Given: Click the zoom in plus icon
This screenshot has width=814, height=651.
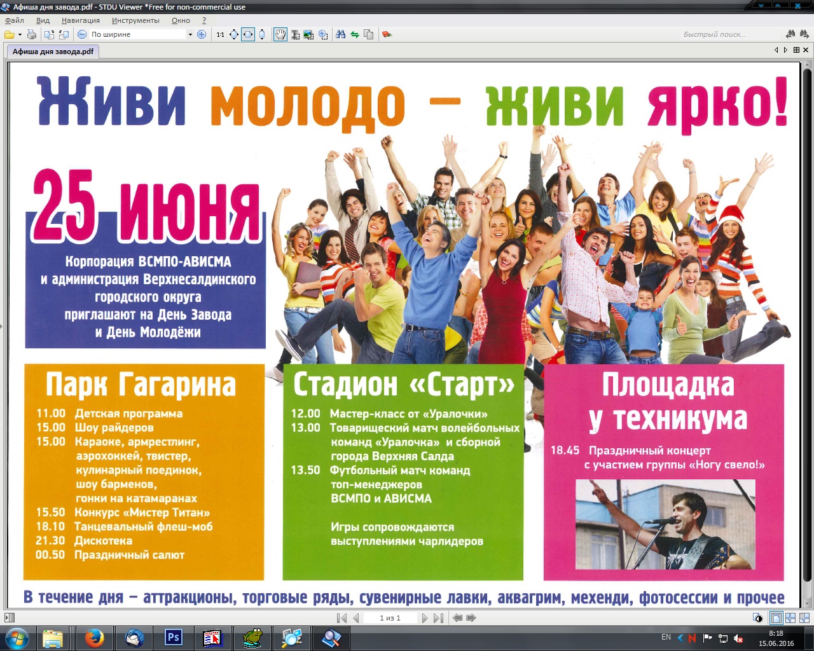Looking at the screenshot, I should [x=202, y=34].
